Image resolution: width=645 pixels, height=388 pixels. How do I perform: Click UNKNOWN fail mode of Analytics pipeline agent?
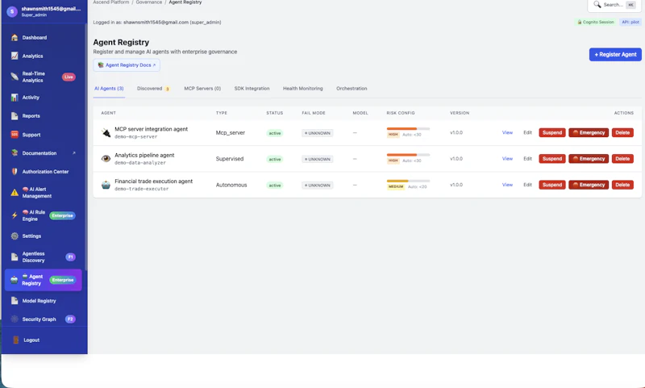point(317,159)
